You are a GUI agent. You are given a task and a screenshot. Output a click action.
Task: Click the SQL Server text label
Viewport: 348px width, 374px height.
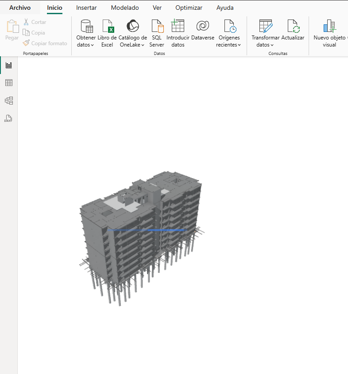pos(157,41)
